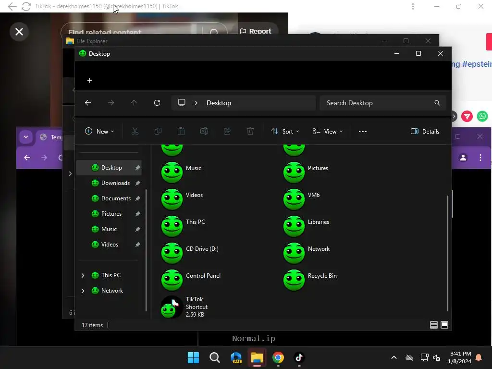Click the pin beside sidebar Music
492x369 pixels.
point(137,229)
